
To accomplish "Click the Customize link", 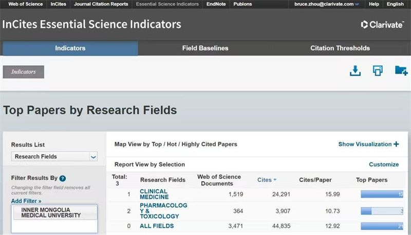I will (x=384, y=165).
